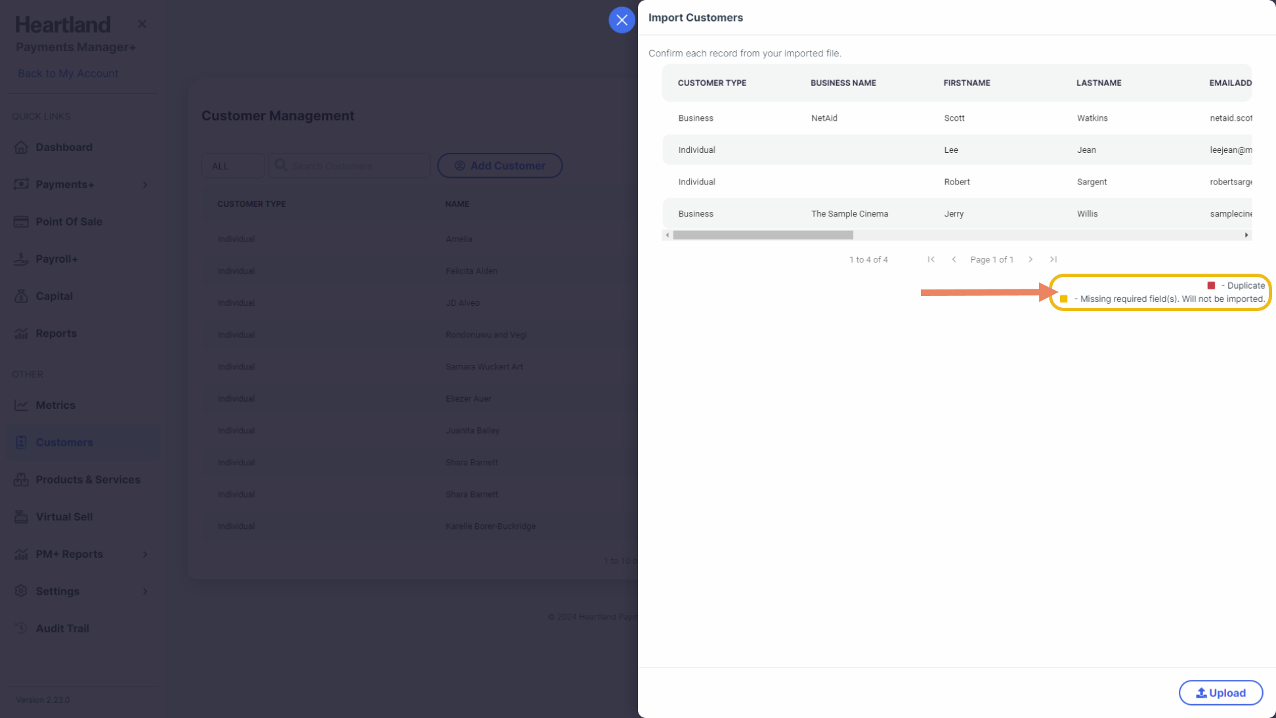Click the Products & Services icon
The width and height of the screenshot is (1276, 718).
(21, 480)
